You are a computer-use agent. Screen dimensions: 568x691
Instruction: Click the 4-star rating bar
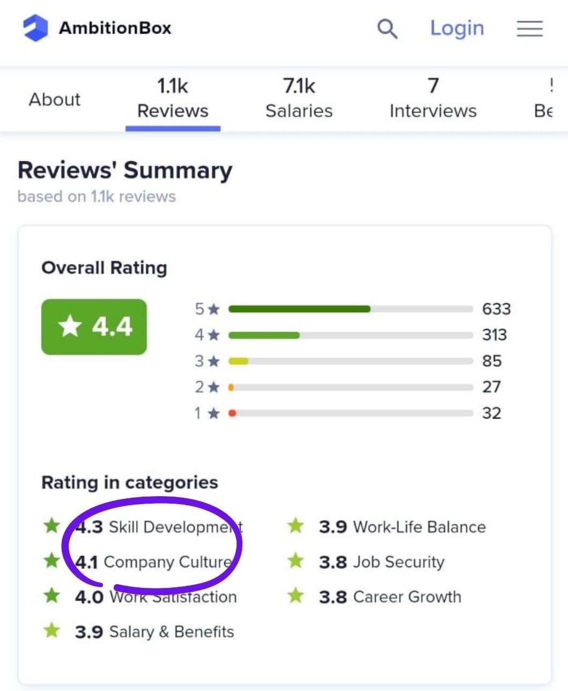point(350,335)
